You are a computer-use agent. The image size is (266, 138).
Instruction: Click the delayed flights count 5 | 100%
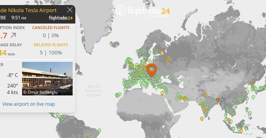(x=51, y=53)
